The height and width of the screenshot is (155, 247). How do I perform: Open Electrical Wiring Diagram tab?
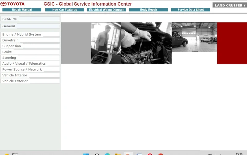[107, 10]
